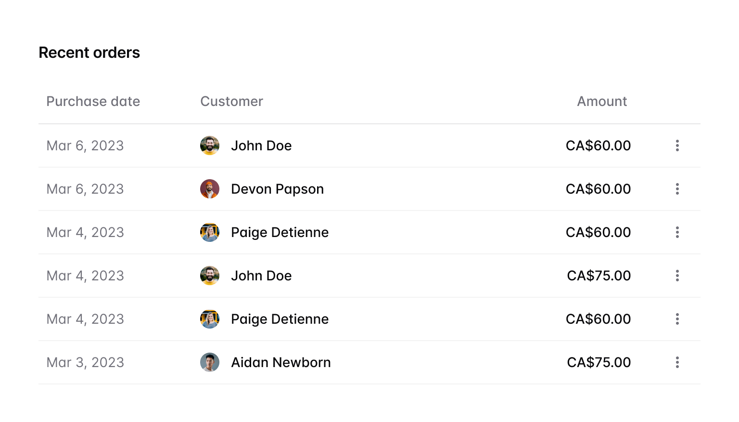Sort by the Amount column header
The height and width of the screenshot is (422, 739).
coord(602,101)
